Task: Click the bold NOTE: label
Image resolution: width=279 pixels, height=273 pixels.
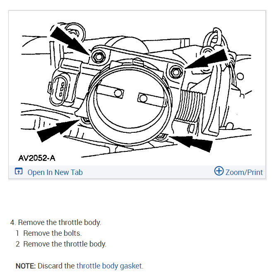Action: point(26,266)
